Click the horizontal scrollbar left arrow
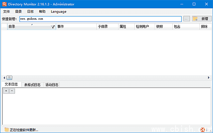213x133 pixels. pos(4,78)
